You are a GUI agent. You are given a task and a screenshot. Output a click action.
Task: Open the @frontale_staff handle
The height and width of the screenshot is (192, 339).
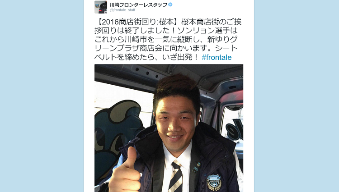pyautogui.click(x=122, y=10)
